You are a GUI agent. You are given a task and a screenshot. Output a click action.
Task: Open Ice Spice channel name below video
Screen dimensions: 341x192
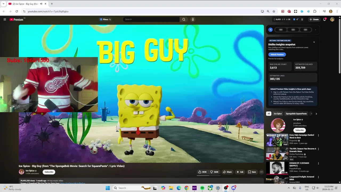click(30, 171)
